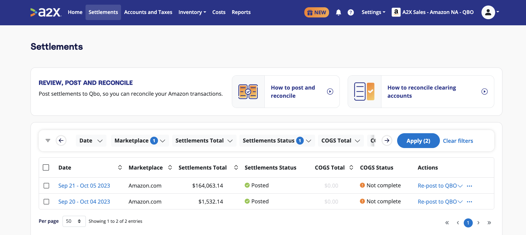Sort the table by Date column

(x=120, y=168)
